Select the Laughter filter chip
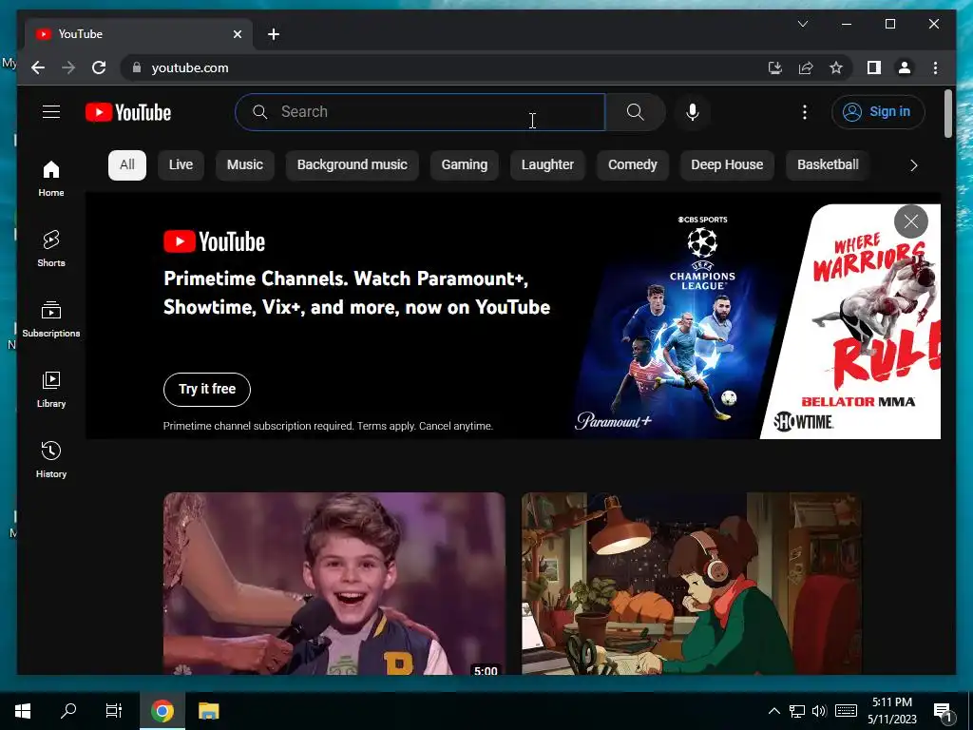Image resolution: width=973 pixels, height=730 pixels. pyautogui.click(x=547, y=164)
